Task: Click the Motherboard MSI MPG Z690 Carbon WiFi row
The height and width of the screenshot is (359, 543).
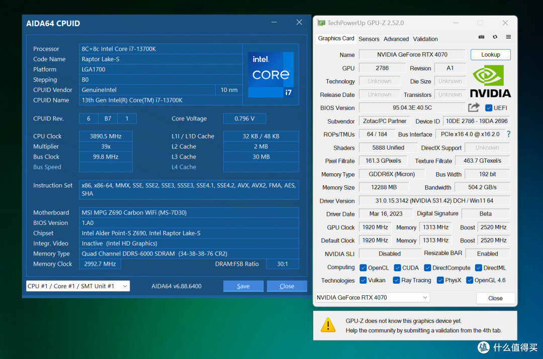Action: pyautogui.click(x=189, y=213)
